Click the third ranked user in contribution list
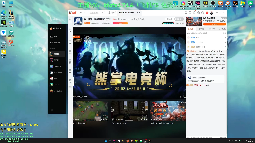 207,47
